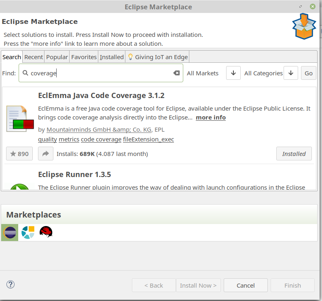322x301 pixels.
Task: Click the Finish button
Action: click(x=292, y=285)
